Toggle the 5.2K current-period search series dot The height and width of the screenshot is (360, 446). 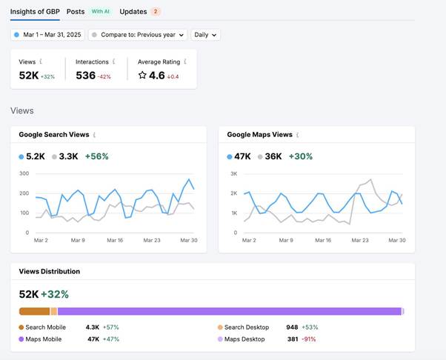pos(21,157)
